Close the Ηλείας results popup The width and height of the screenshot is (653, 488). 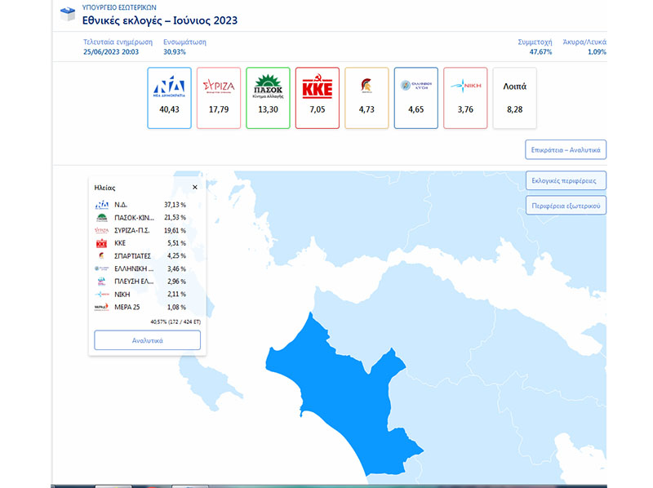(194, 188)
